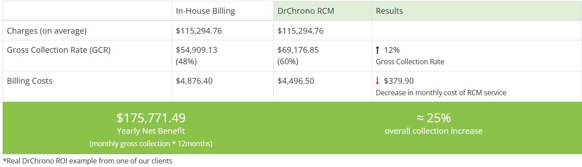
Task: Click the In-House charges value $115,294.76
Action: tap(199, 31)
